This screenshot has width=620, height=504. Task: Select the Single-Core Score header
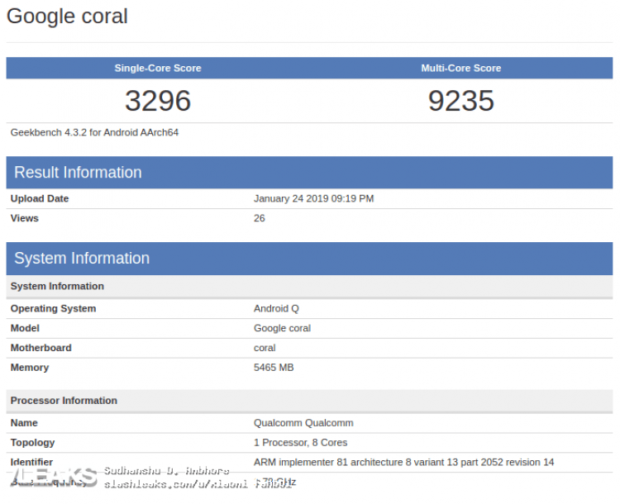[x=158, y=69]
